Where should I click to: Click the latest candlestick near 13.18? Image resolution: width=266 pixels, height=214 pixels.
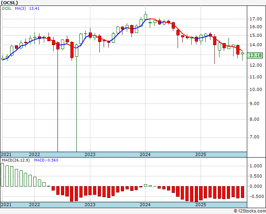(243, 56)
